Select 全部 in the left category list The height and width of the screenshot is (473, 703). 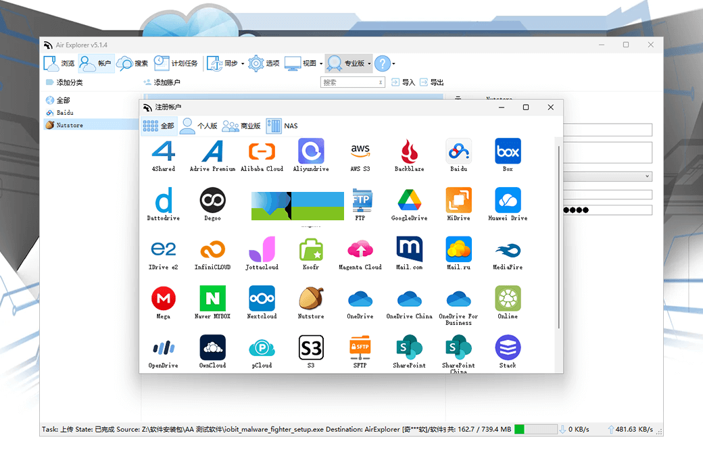tap(58, 100)
